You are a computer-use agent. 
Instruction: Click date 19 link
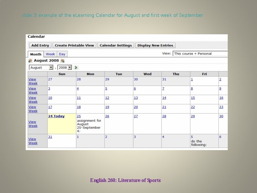[x=107, y=107]
